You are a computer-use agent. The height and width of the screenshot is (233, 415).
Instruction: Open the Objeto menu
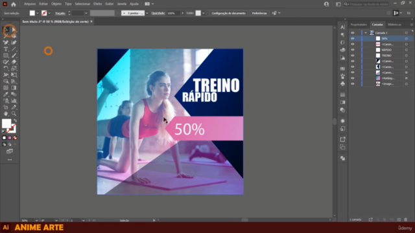[56, 4]
